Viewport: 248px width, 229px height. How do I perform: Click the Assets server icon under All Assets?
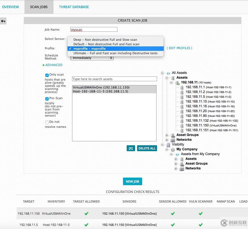173,78
